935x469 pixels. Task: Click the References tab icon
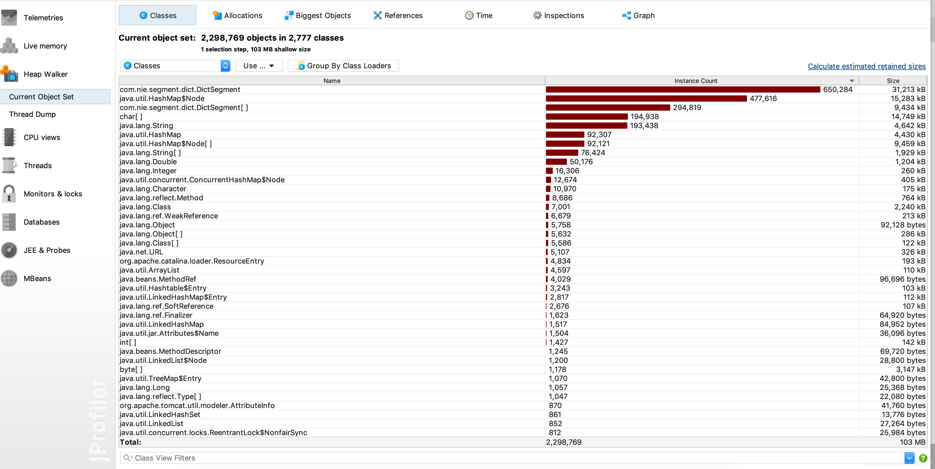click(x=377, y=15)
